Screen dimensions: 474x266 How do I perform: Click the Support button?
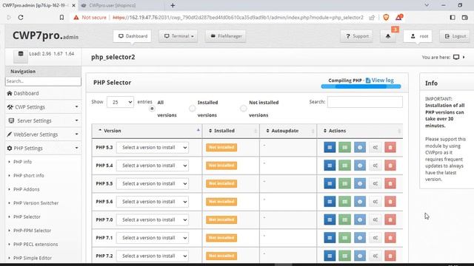click(x=357, y=36)
